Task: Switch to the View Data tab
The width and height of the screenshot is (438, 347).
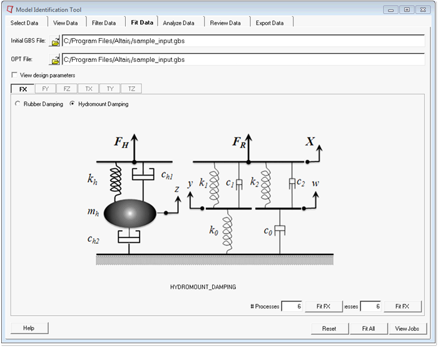Action: pyautogui.click(x=65, y=23)
